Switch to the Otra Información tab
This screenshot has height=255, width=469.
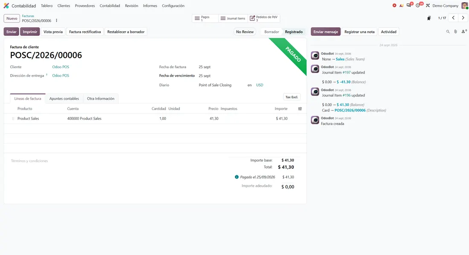[101, 99]
